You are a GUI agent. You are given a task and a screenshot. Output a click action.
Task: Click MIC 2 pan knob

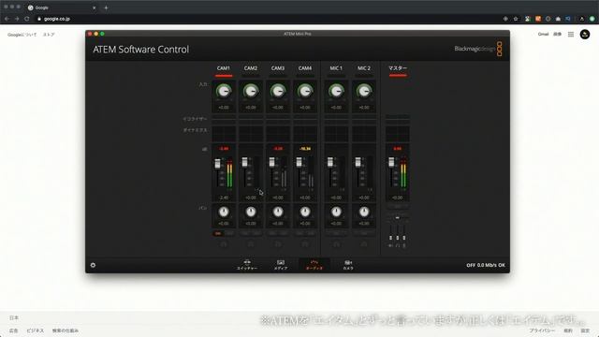(364, 212)
